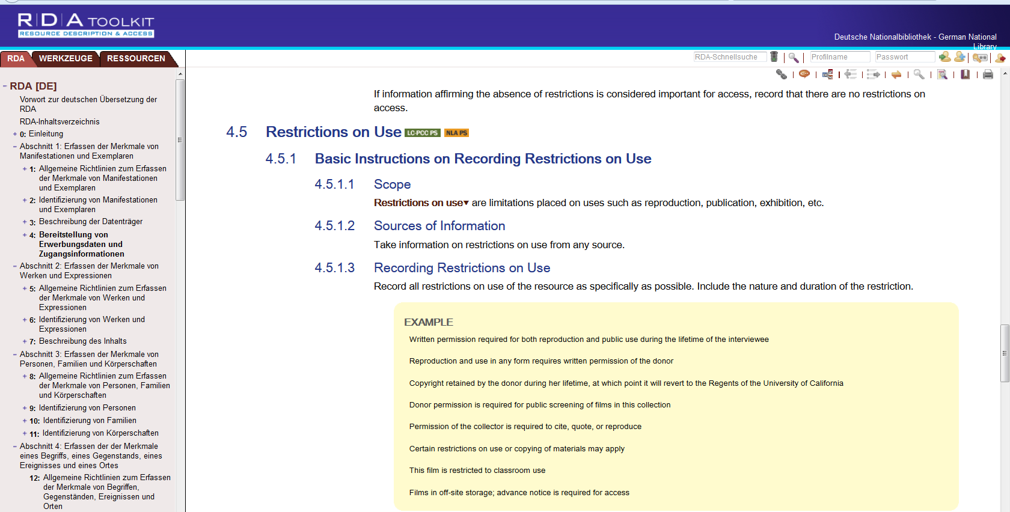1010x512 pixels.
Task: Open Identifizierung von Familien chapter link
Action: coord(90,421)
